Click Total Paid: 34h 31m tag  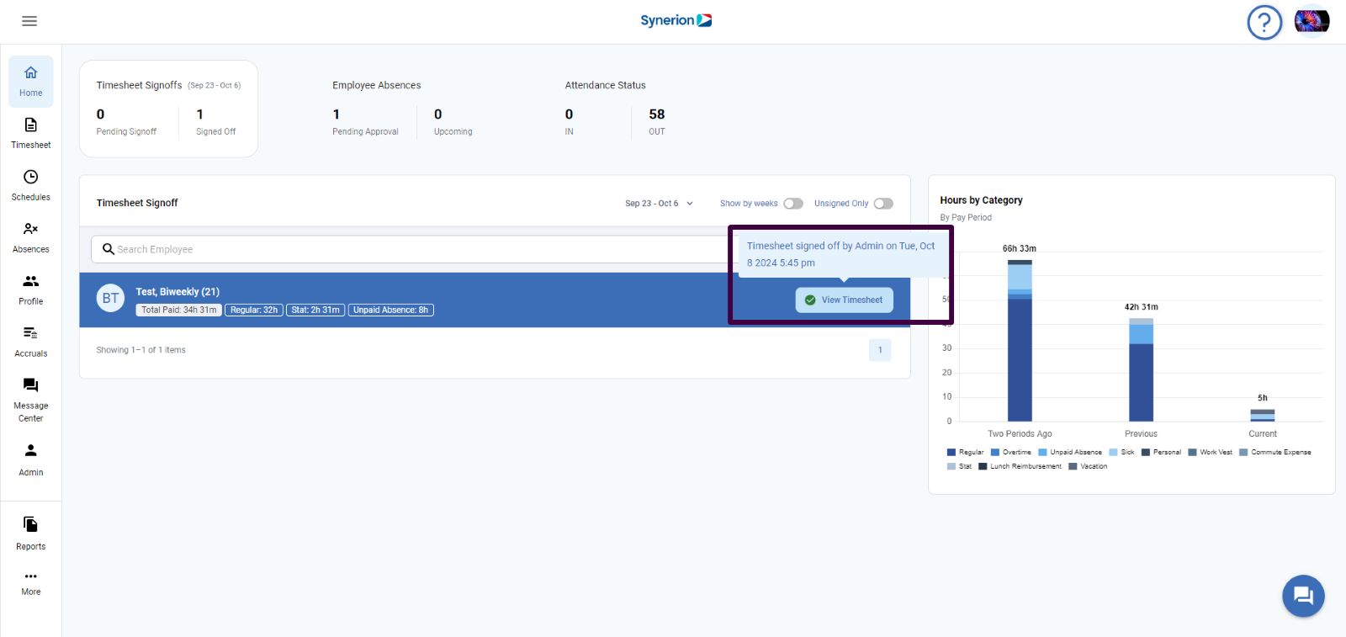click(x=179, y=310)
